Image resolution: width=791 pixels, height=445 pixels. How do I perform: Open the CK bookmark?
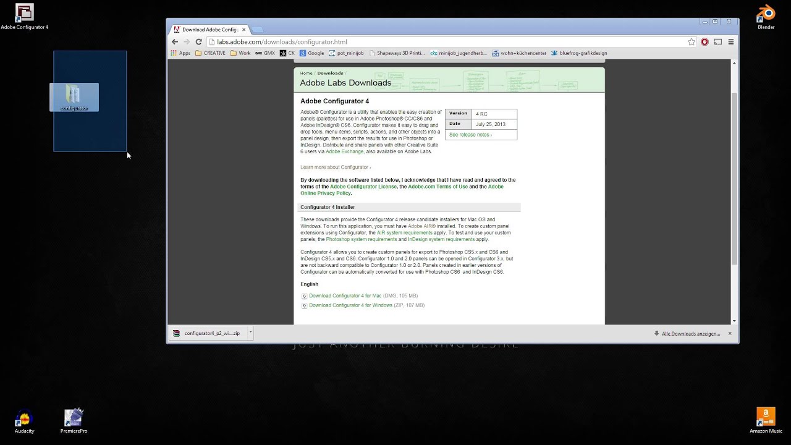pyautogui.click(x=287, y=53)
